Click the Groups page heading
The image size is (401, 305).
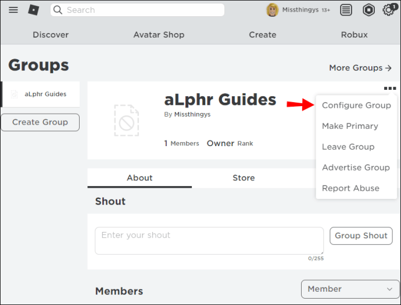pos(38,65)
